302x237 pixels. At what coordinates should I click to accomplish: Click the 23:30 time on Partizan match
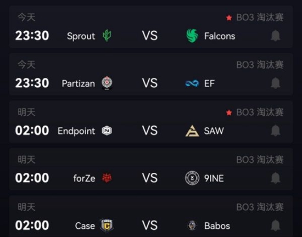tap(32, 83)
